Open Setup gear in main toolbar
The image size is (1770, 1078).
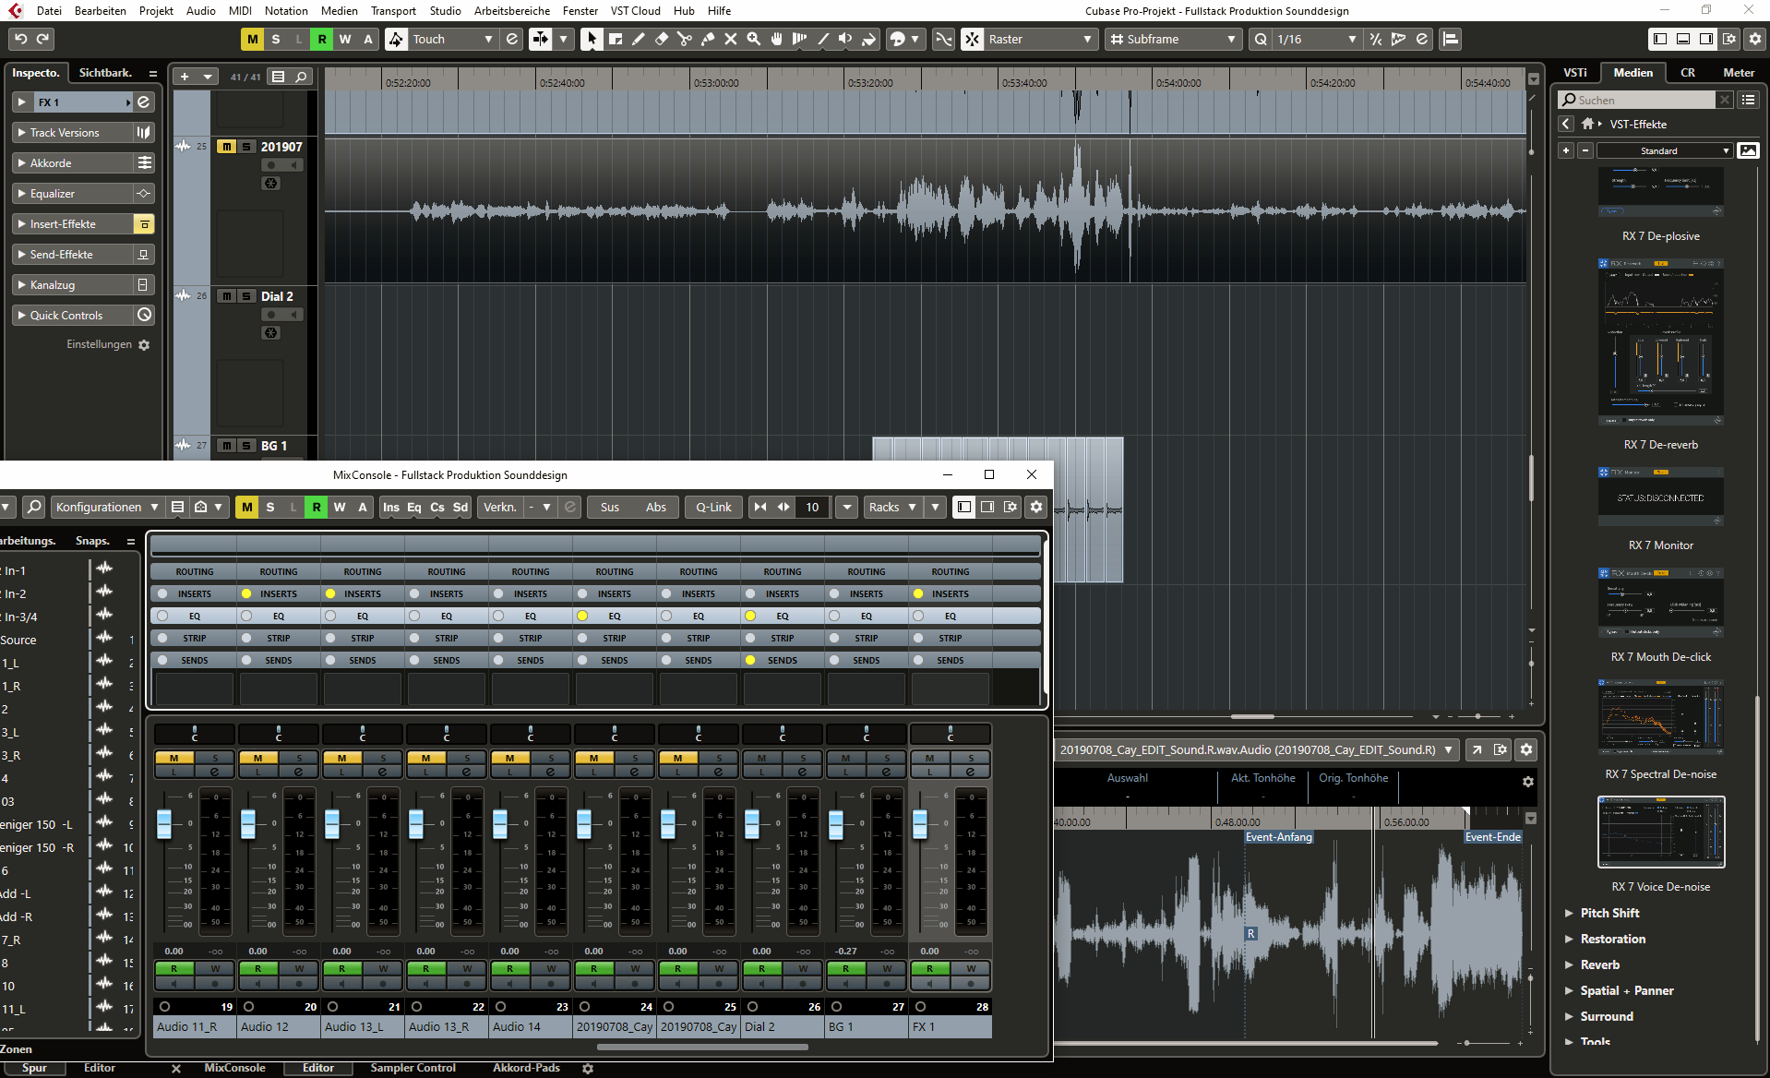pyautogui.click(x=1755, y=39)
